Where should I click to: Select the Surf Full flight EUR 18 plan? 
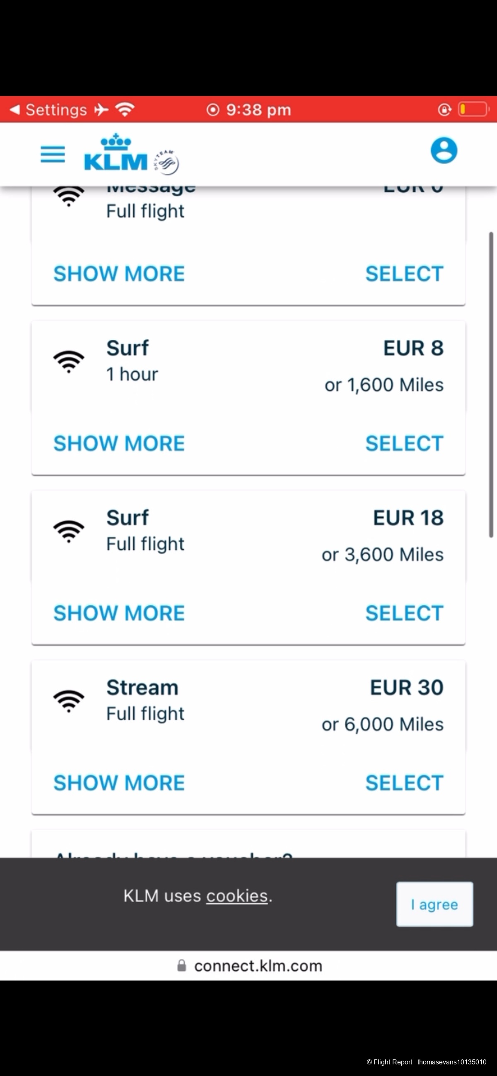pos(404,613)
